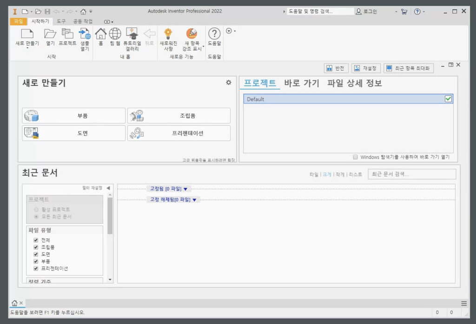The height and width of the screenshot is (324, 476).
Task: Click the 반전 layout button
Action: coord(336,68)
